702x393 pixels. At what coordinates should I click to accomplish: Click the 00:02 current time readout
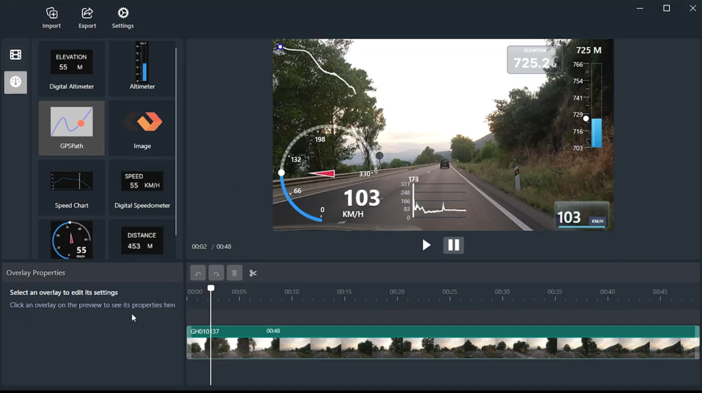199,247
